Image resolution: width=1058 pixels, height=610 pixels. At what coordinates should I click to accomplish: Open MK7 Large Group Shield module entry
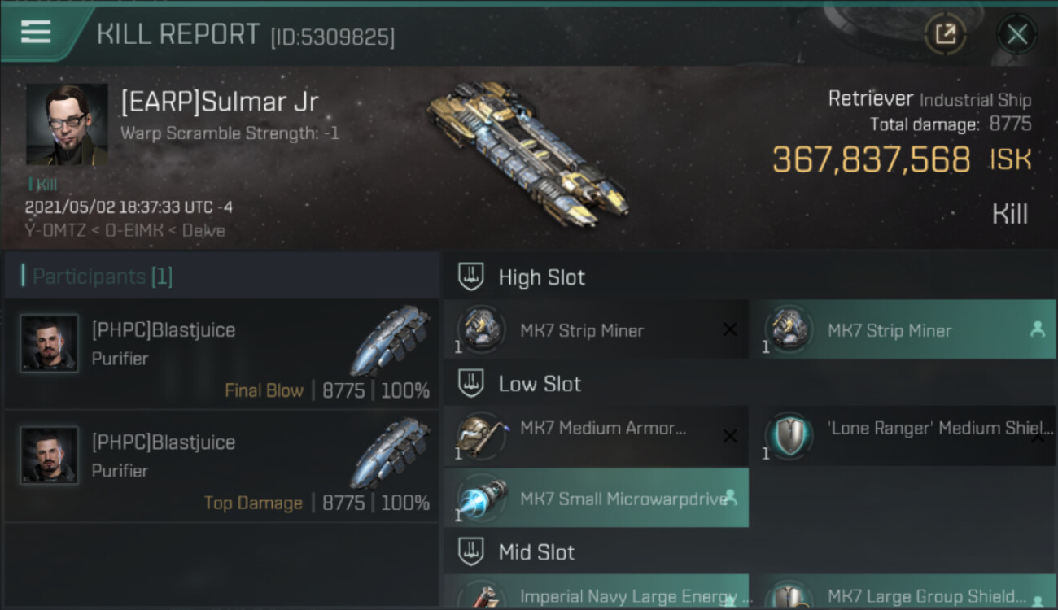pyautogui.click(x=902, y=591)
